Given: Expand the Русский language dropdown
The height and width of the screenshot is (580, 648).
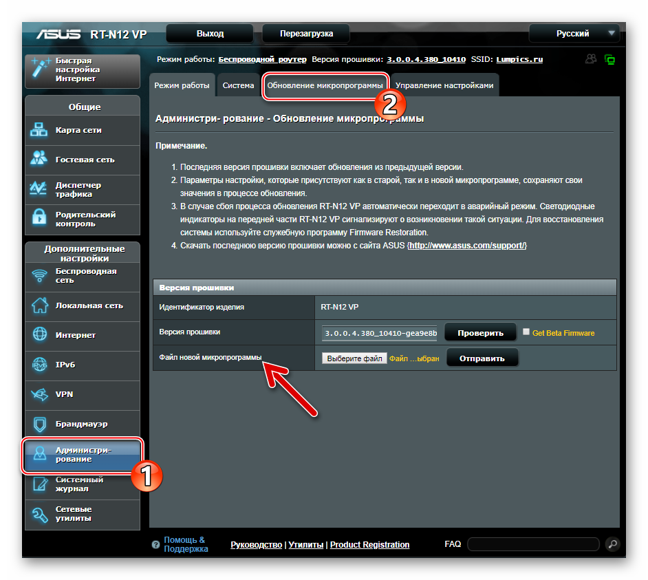Looking at the screenshot, I should 574,34.
